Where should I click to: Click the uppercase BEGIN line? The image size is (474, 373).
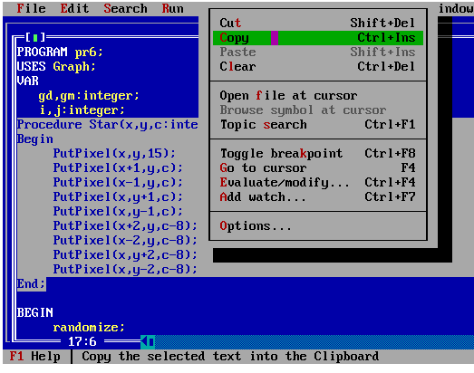[x=35, y=312]
